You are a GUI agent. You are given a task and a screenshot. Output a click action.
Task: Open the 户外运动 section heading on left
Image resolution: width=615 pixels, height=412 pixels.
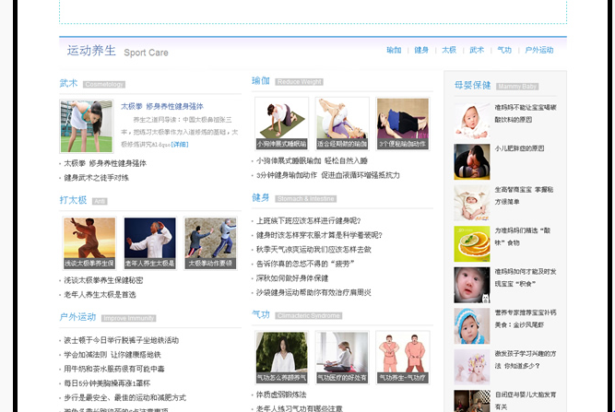point(77,317)
